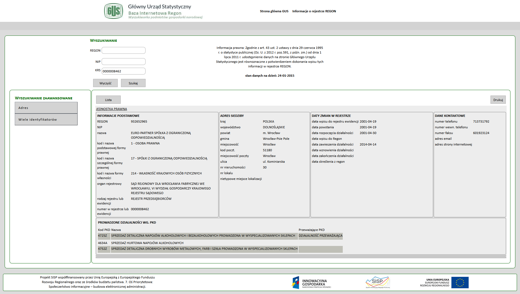The height and width of the screenshot is (294, 520).
Task: Select street value ul. Kominiarska
Action: click(x=274, y=162)
